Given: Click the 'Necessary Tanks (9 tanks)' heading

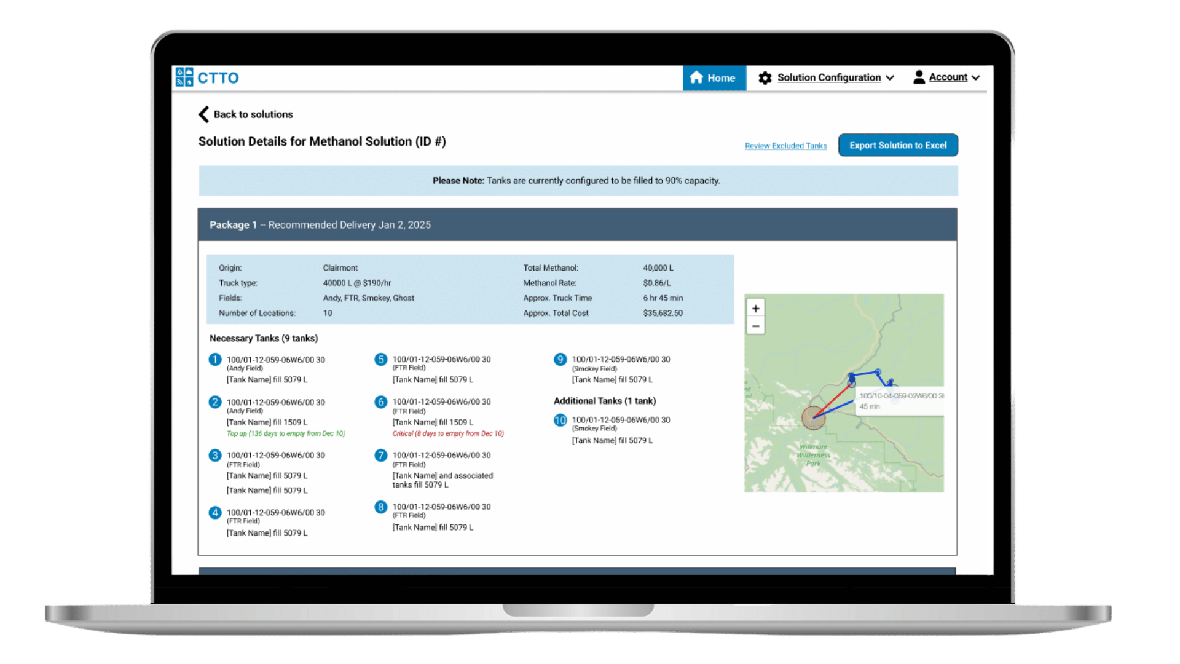Looking at the screenshot, I should coord(264,339).
